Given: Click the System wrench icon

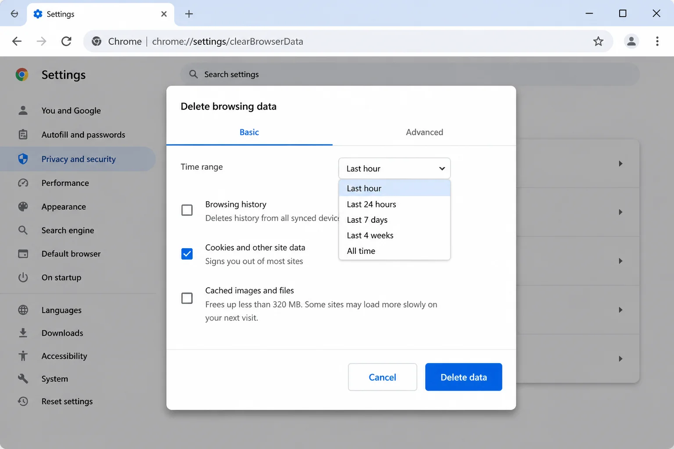Looking at the screenshot, I should click(x=23, y=378).
